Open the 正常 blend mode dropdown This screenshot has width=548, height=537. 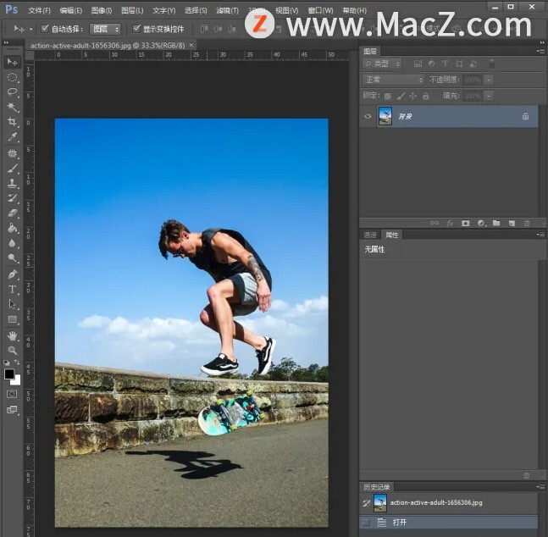click(392, 80)
